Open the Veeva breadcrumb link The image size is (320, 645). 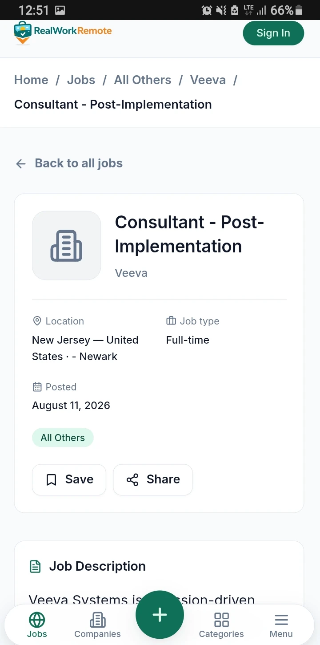point(208,80)
